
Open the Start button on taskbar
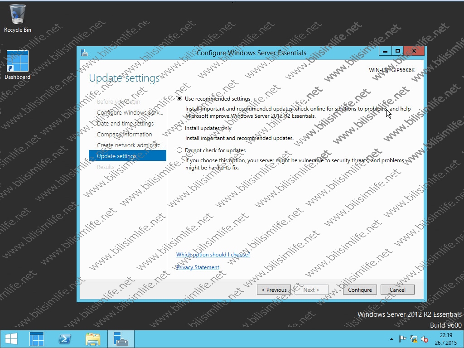(11, 339)
